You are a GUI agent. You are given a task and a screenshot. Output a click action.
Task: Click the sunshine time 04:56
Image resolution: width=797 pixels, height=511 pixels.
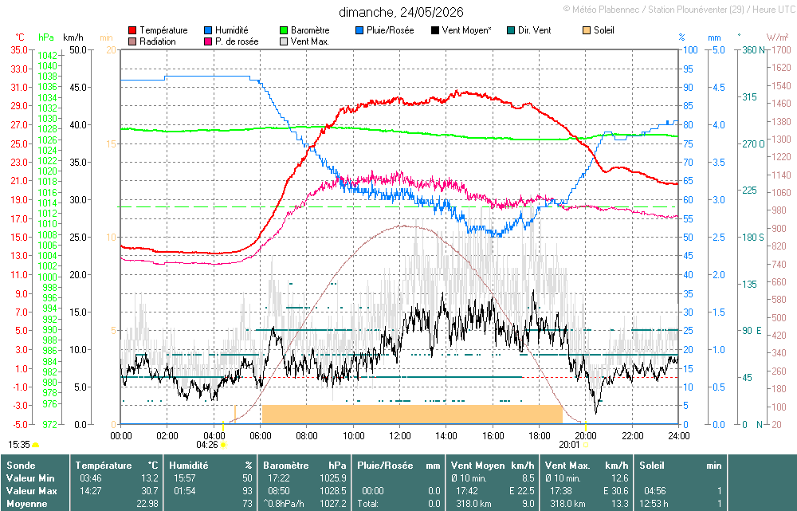coord(654,491)
